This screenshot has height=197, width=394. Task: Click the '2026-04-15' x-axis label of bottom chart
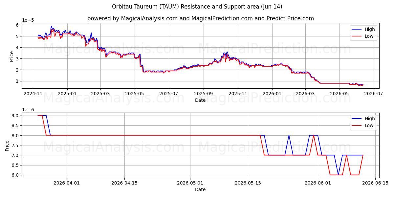click(x=124, y=183)
